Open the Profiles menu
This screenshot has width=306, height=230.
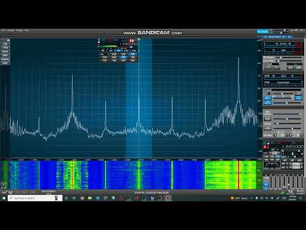19,31
